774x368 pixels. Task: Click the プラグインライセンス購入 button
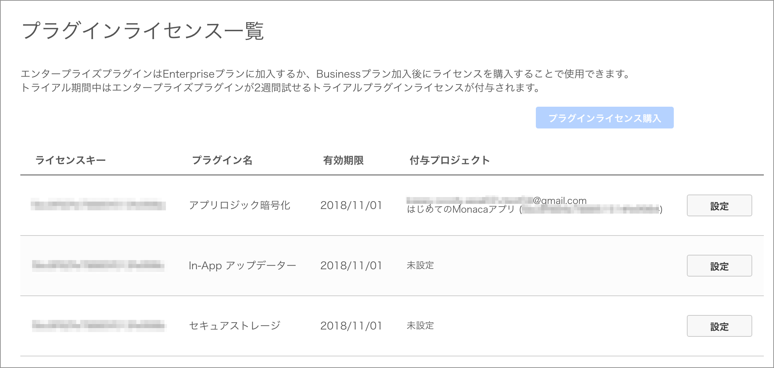[604, 118]
